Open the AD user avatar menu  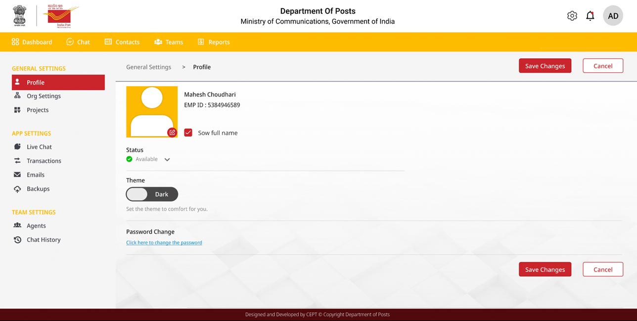(x=613, y=16)
